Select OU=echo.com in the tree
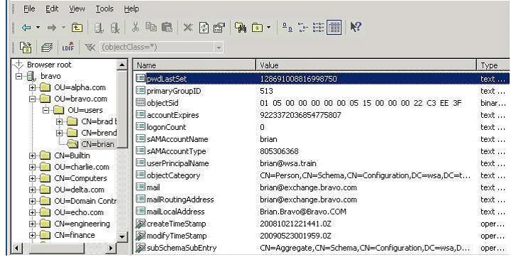The width and height of the screenshot is (511, 257). click(x=79, y=212)
